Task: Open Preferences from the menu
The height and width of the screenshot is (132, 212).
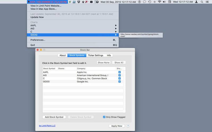Action: coord(73,40)
